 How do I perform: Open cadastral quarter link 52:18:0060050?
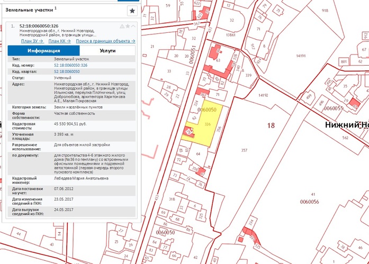pos(67,71)
